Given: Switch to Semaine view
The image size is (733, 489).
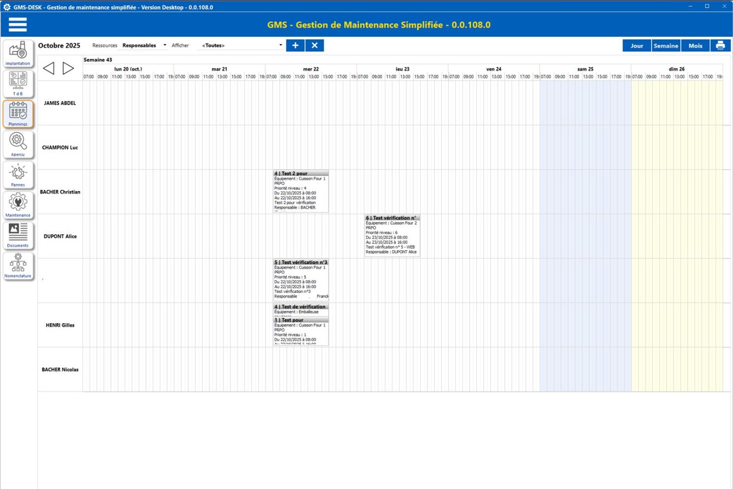Looking at the screenshot, I should click(666, 45).
